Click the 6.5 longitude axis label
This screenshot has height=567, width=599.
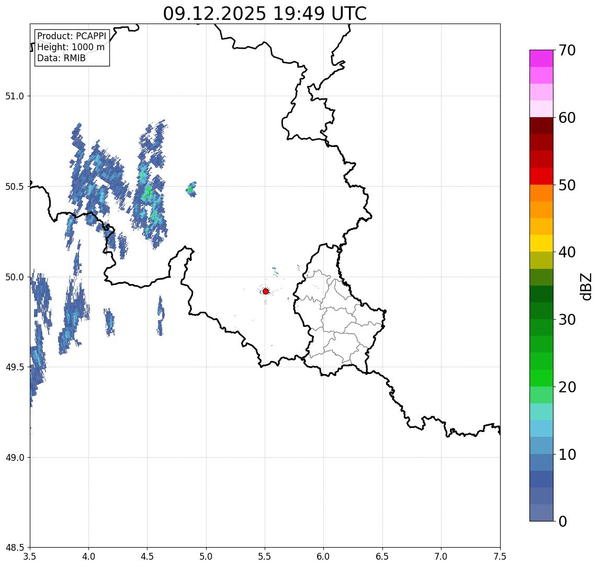pos(382,557)
